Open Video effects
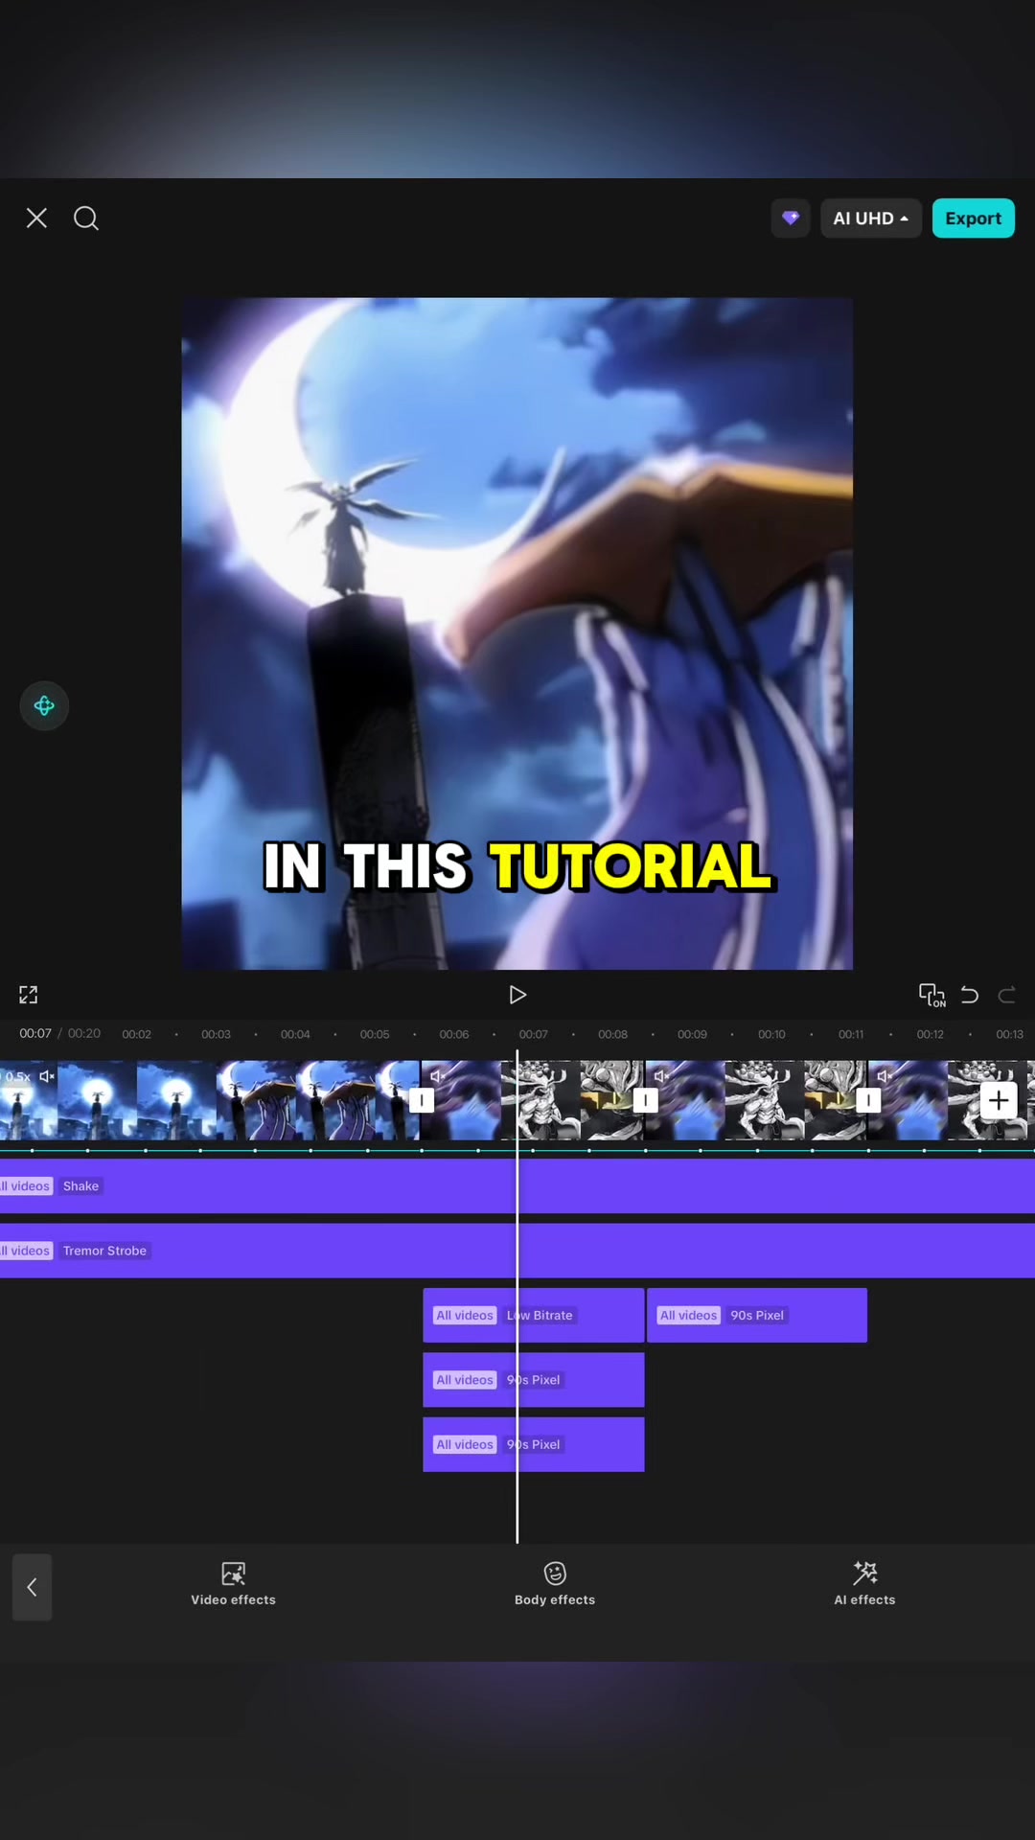This screenshot has height=1840, width=1035. [x=233, y=1584]
